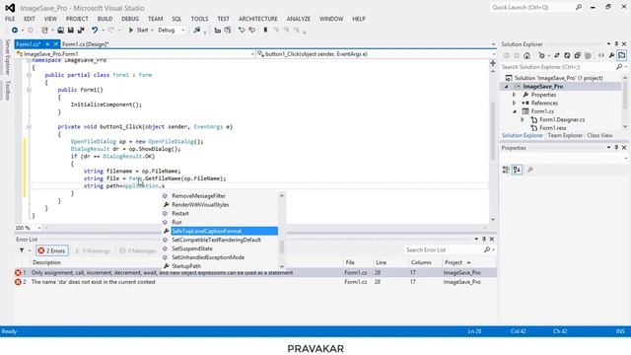Click the Find in Files toolbar icon
631x355 pixels.
click(x=197, y=31)
